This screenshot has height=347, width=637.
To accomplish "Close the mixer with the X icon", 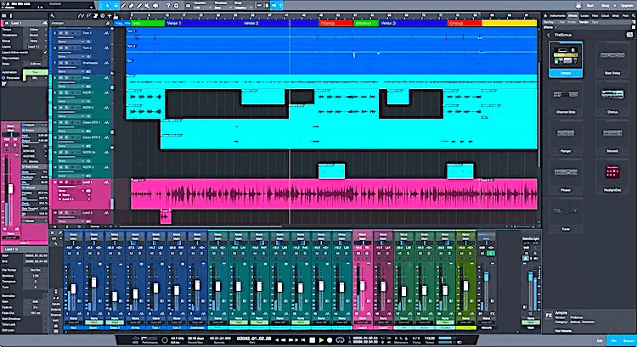I will [x=53, y=233].
